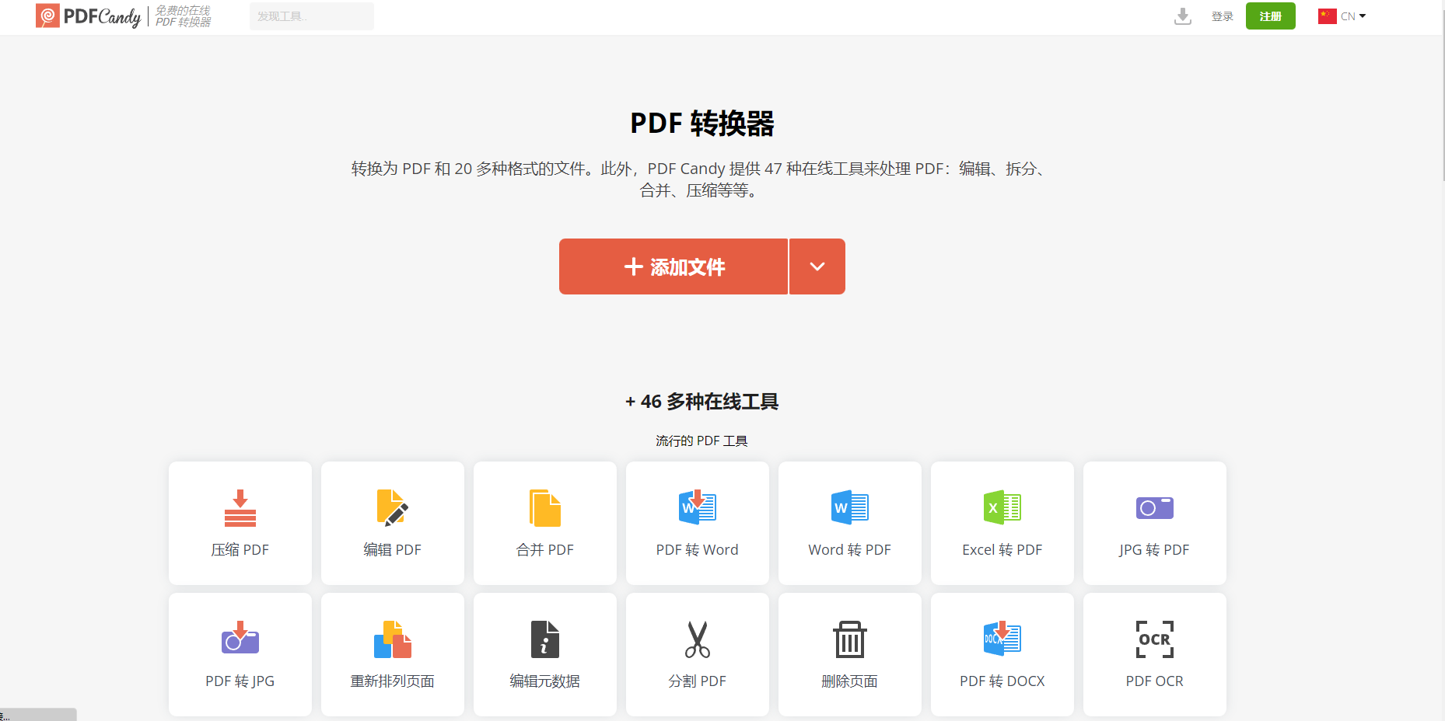Open the 重新排列页面 rearrange pages icon
The height and width of the screenshot is (721, 1445).
pyautogui.click(x=393, y=639)
